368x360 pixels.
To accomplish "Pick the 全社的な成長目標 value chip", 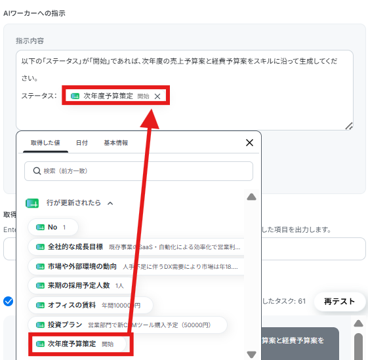I will pos(136,247).
